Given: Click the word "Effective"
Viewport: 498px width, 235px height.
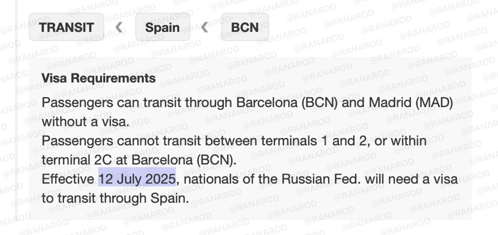Looking at the screenshot, I should [x=68, y=179].
